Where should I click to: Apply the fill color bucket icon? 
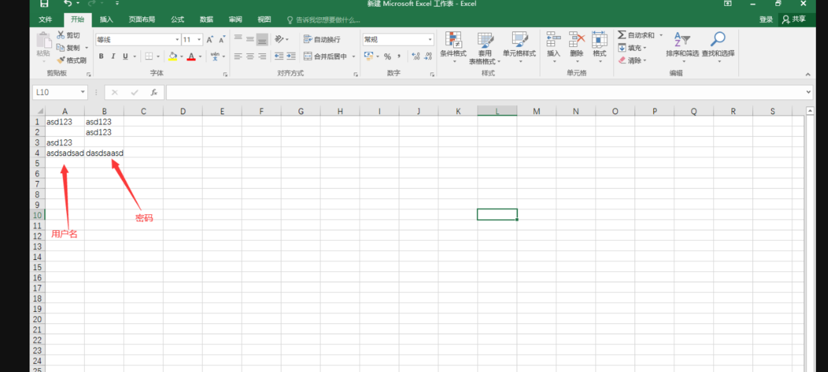(172, 56)
